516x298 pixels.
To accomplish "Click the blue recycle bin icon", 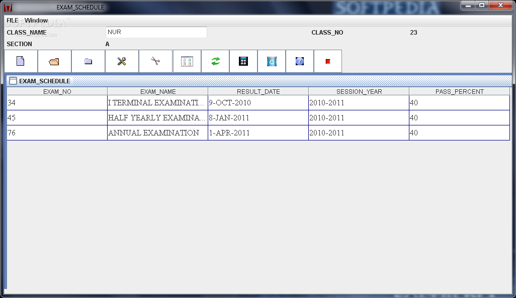I will tap(272, 61).
